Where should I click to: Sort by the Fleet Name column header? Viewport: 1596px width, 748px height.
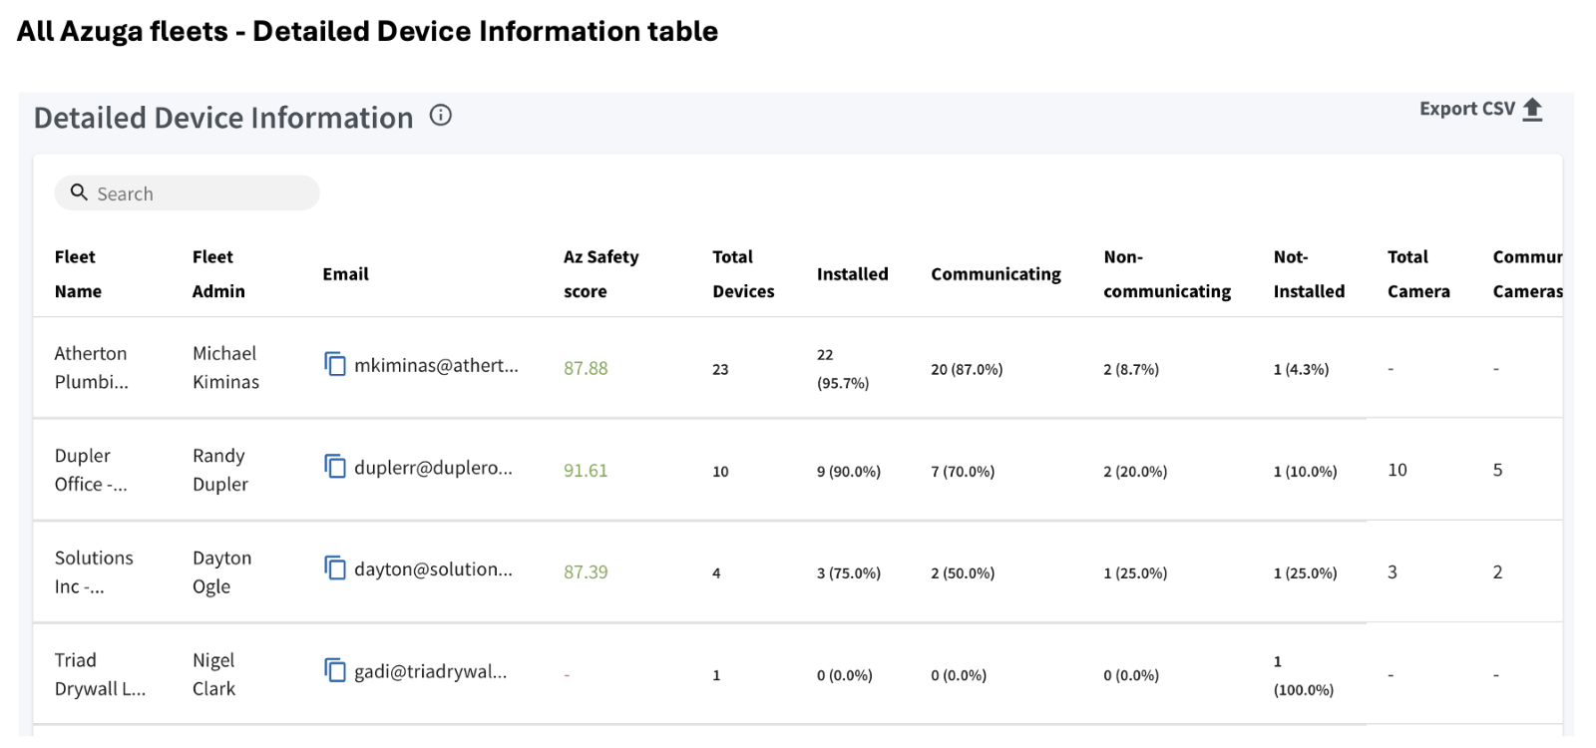click(x=78, y=274)
